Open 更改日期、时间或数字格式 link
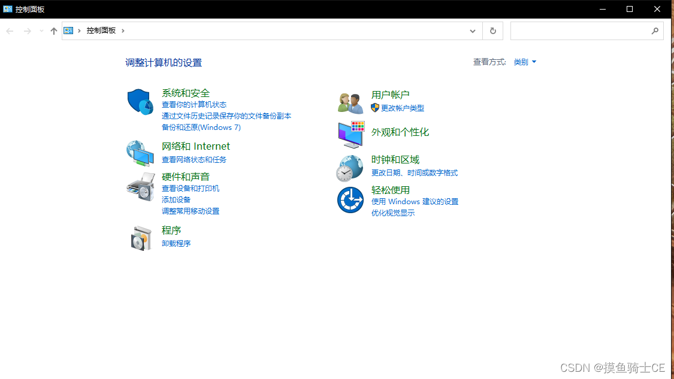Screen dimensions: 674x379 click(x=415, y=173)
